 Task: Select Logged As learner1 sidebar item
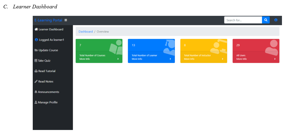[51, 40]
